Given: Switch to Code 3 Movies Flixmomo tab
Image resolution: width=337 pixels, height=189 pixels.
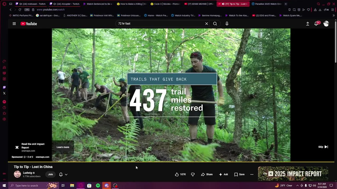Looking at the screenshot, I should tap(166, 4).
